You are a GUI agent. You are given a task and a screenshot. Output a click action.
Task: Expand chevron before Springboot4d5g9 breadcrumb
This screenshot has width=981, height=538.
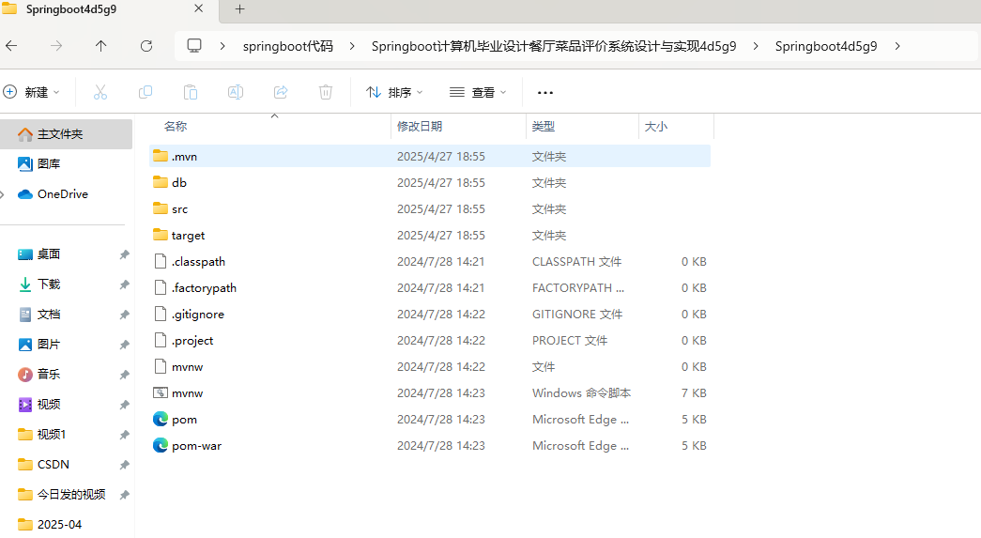756,46
